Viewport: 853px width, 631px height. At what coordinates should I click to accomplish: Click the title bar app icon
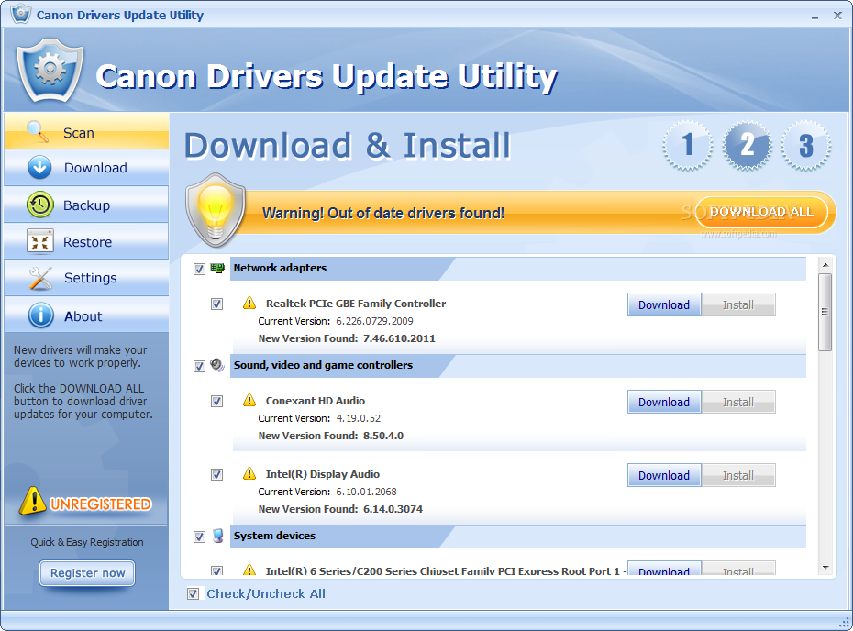click(21, 13)
